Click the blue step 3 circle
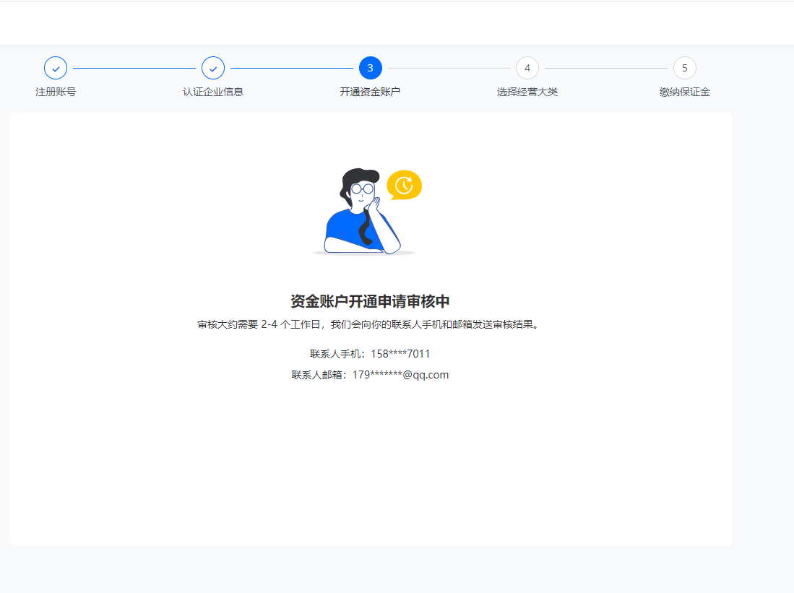 pyautogui.click(x=370, y=68)
